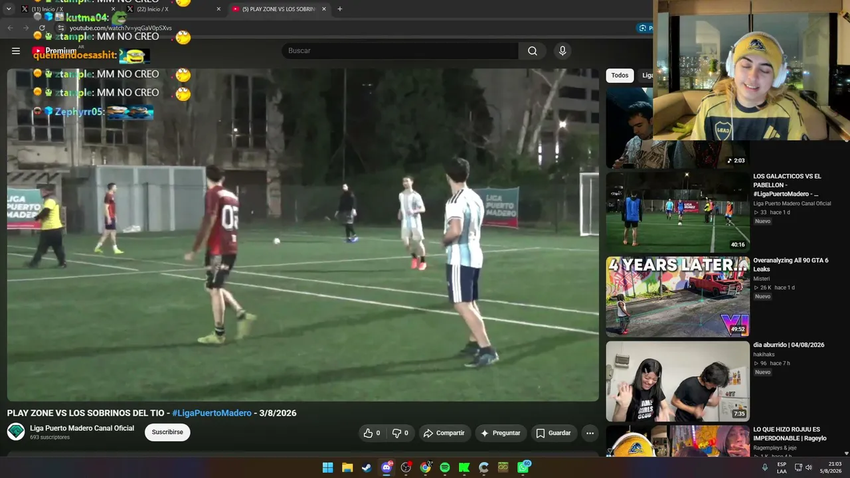Open the Windows Start menu

tap(327, 467)
